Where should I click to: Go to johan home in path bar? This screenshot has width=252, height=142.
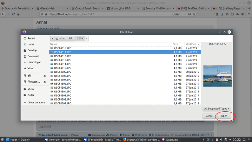tap(60, 38)
